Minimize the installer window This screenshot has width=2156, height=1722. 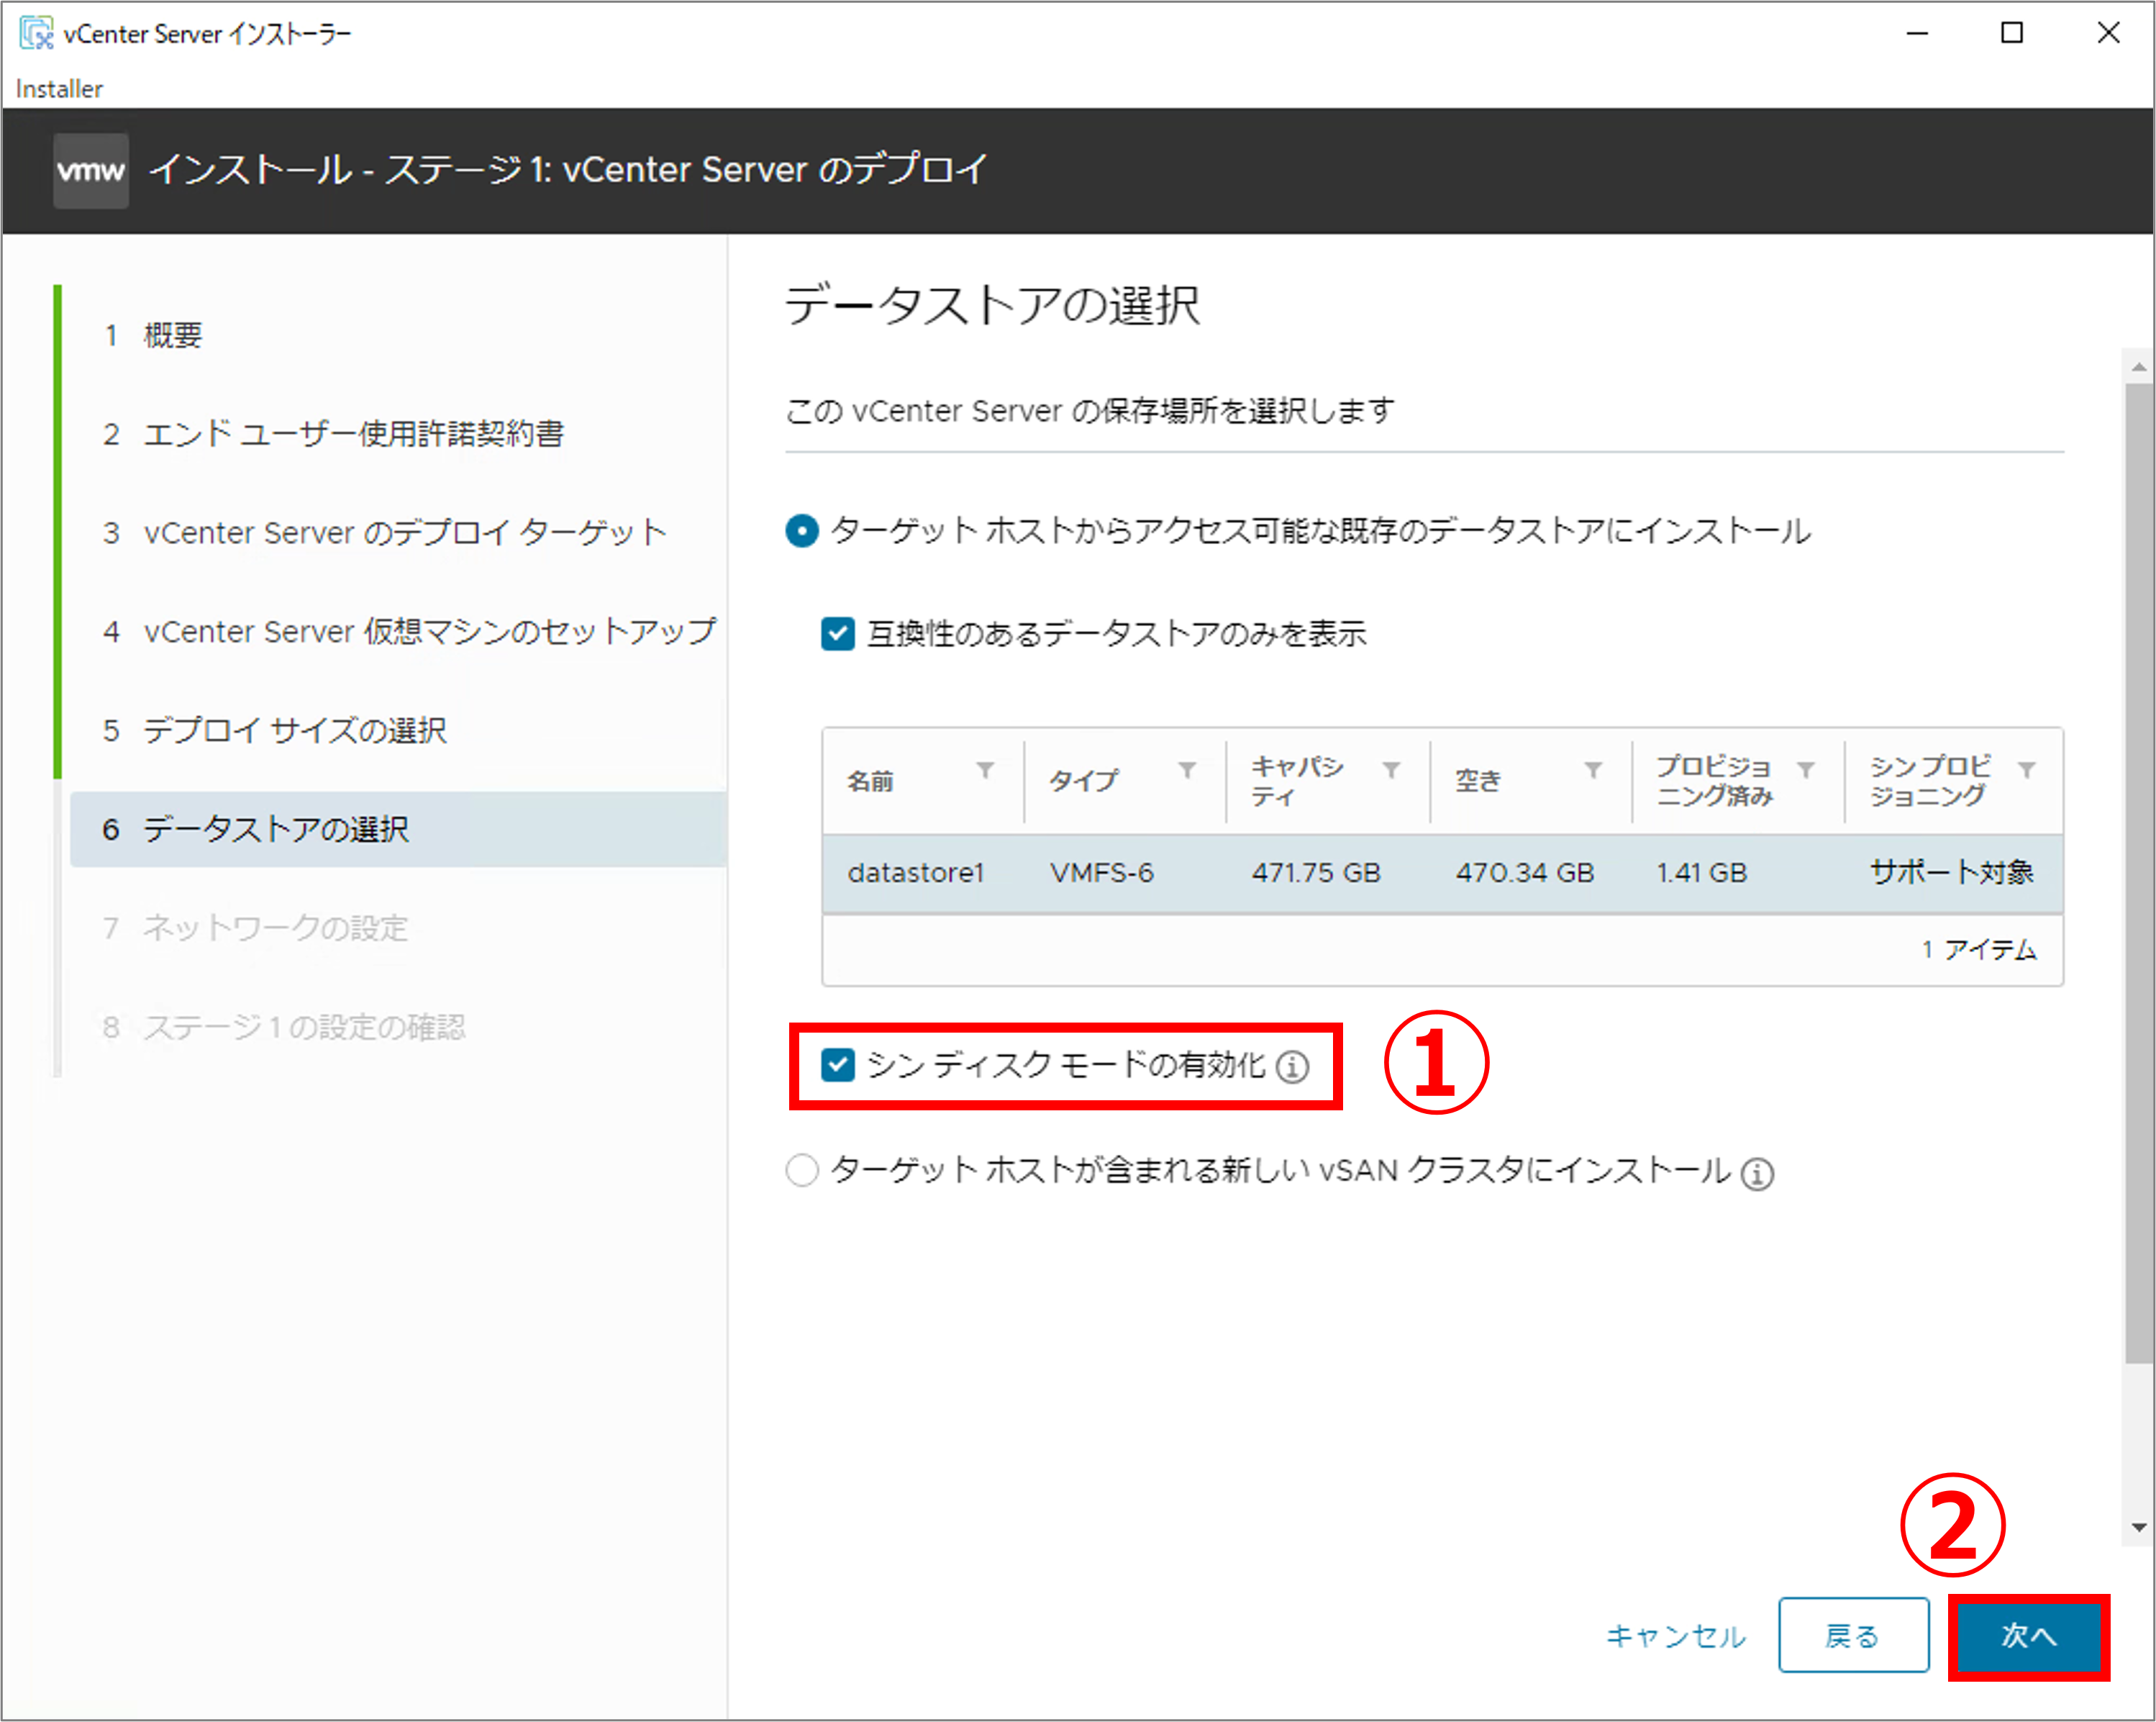[x=1917, y=34]
